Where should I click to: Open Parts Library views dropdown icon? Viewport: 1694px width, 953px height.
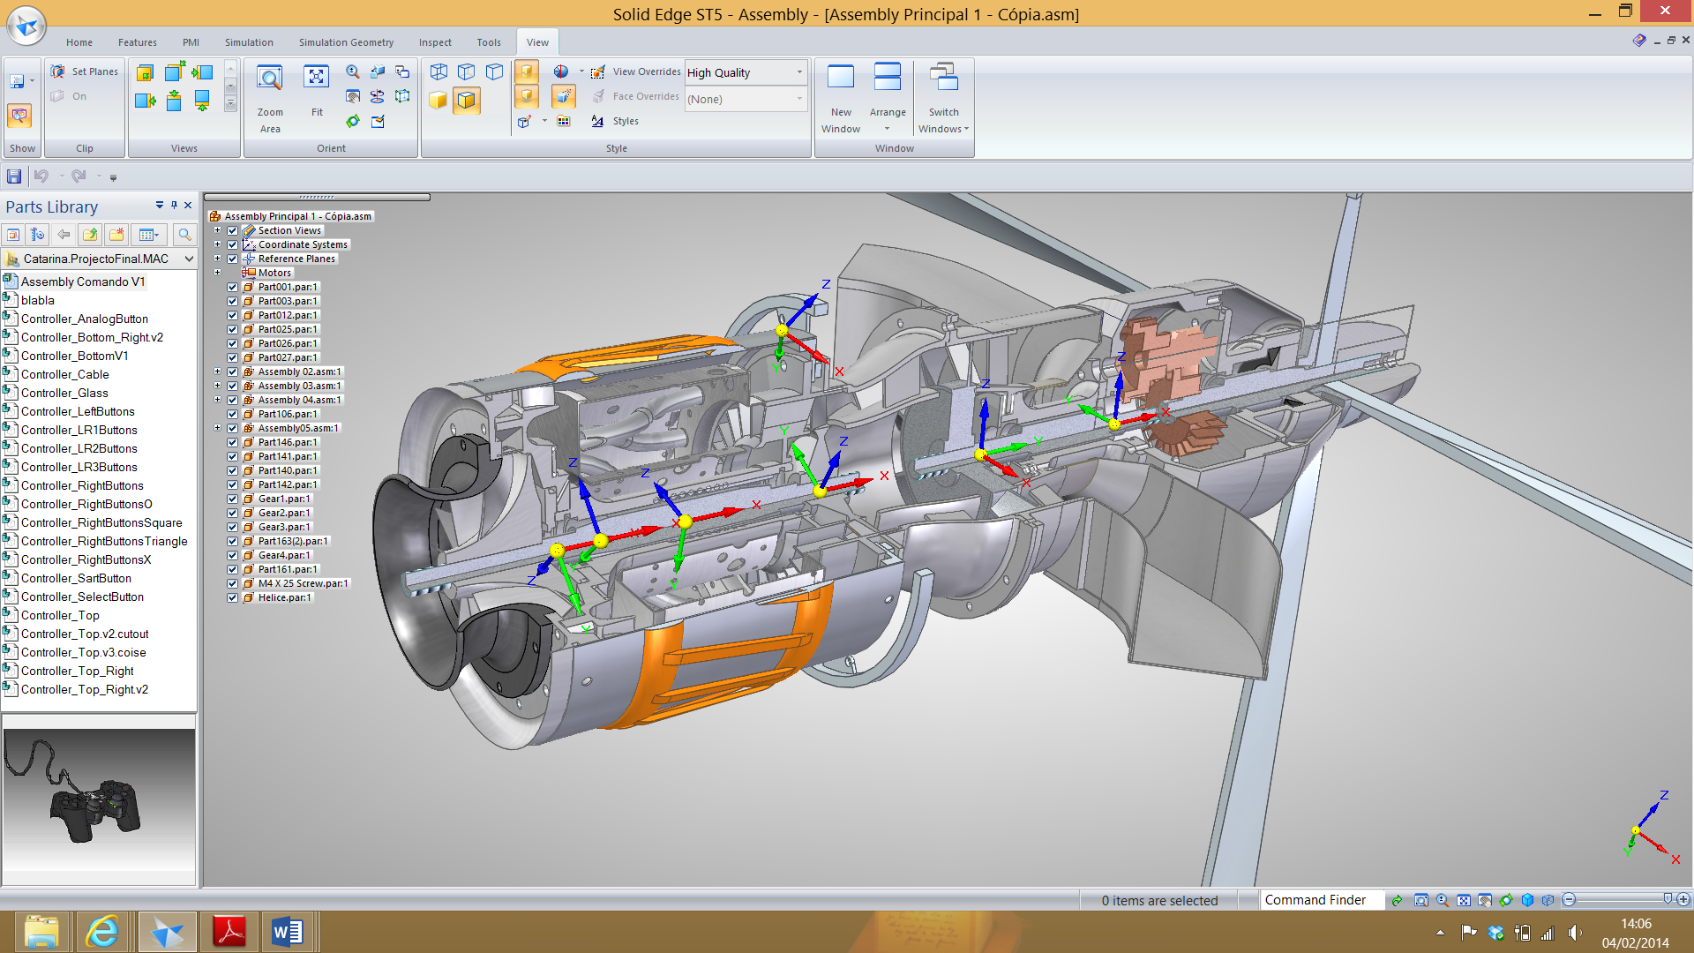(x=148, y=235)
